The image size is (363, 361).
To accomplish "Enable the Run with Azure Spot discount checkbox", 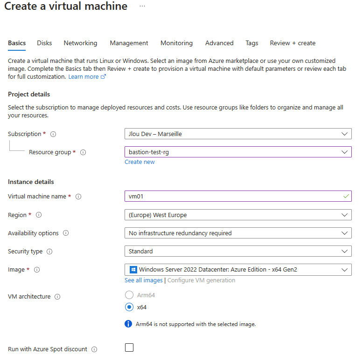I will tap(129, 347).
